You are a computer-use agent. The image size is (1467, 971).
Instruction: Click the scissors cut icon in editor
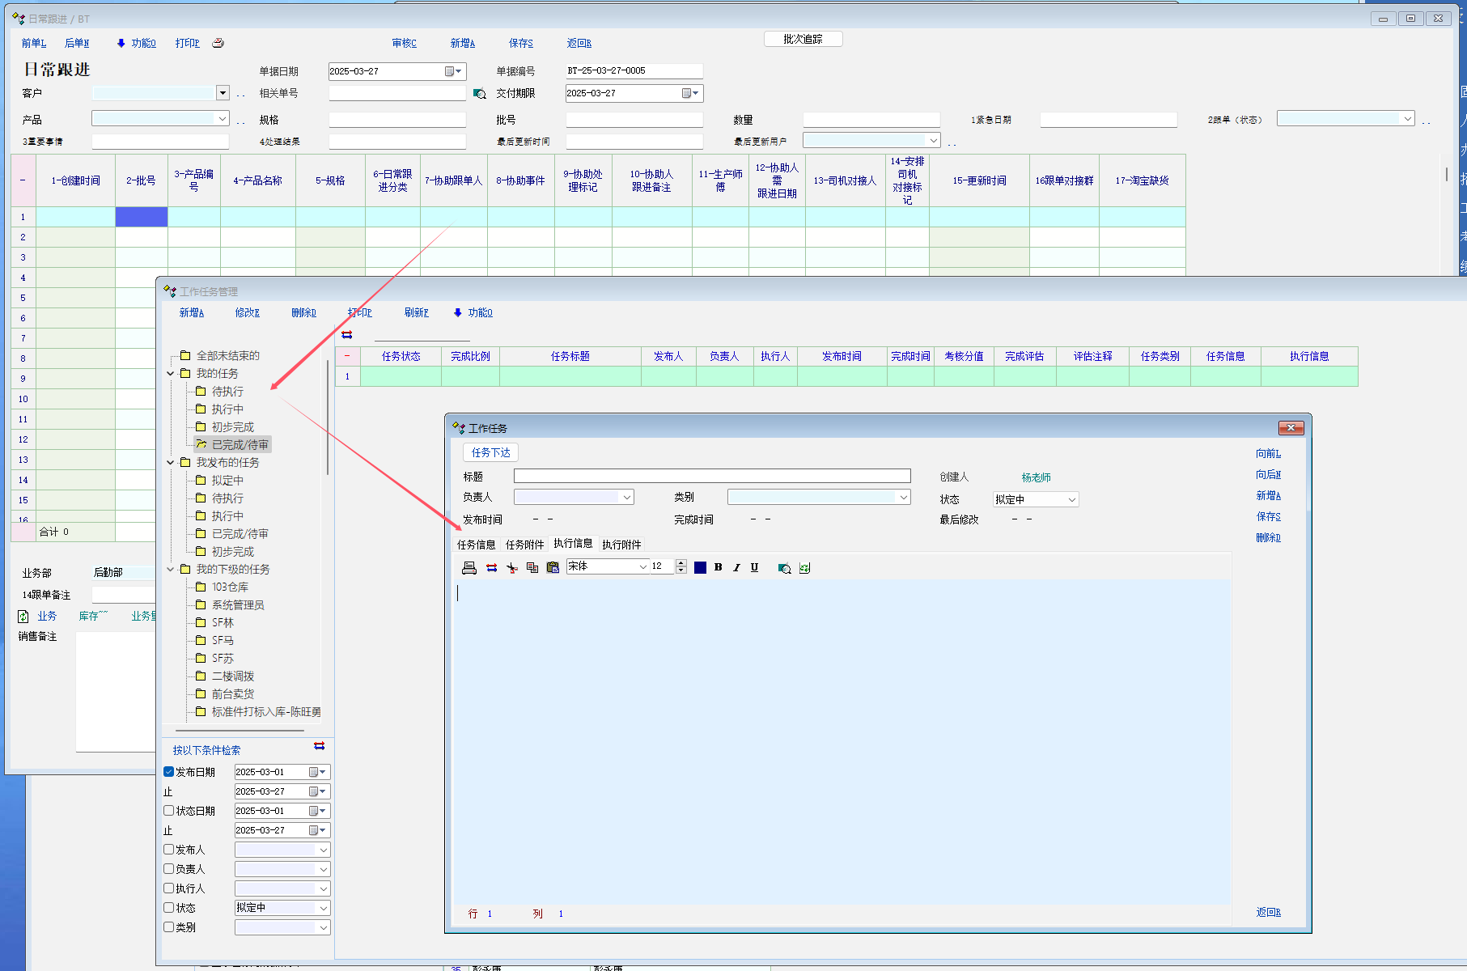tap(511, 568)
